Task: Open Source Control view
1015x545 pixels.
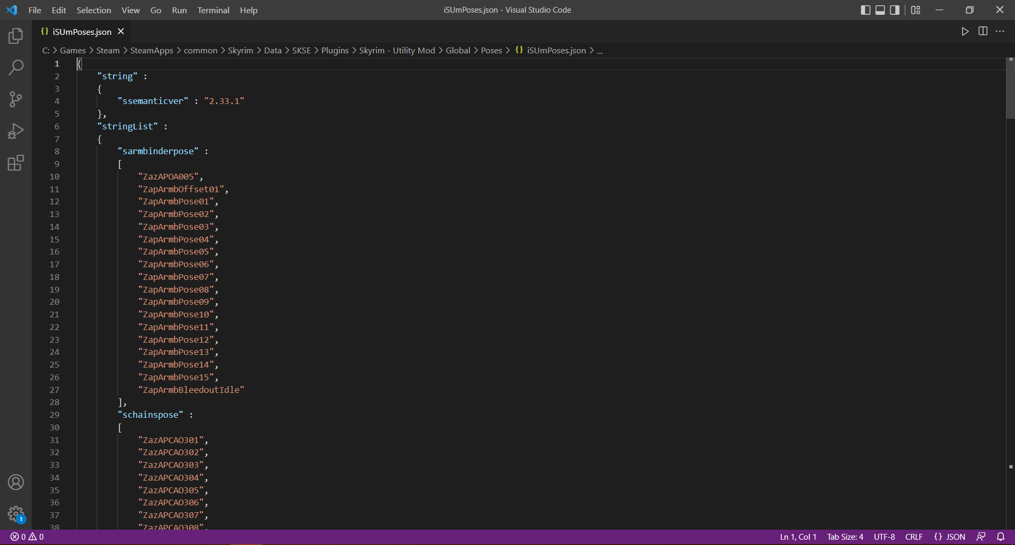Action: click(16, 99)
